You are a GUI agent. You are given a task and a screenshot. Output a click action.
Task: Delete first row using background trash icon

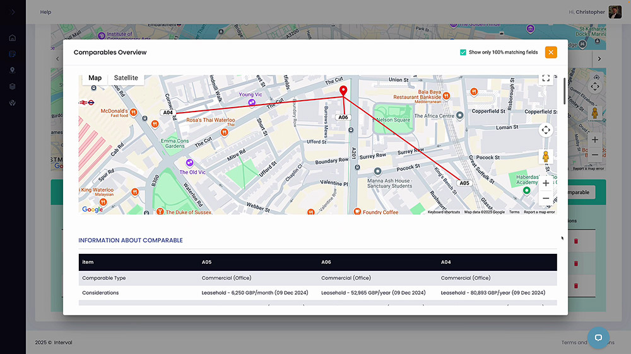tap(576, 241)
